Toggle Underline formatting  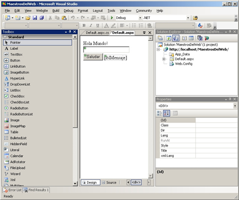click(98, 25)
